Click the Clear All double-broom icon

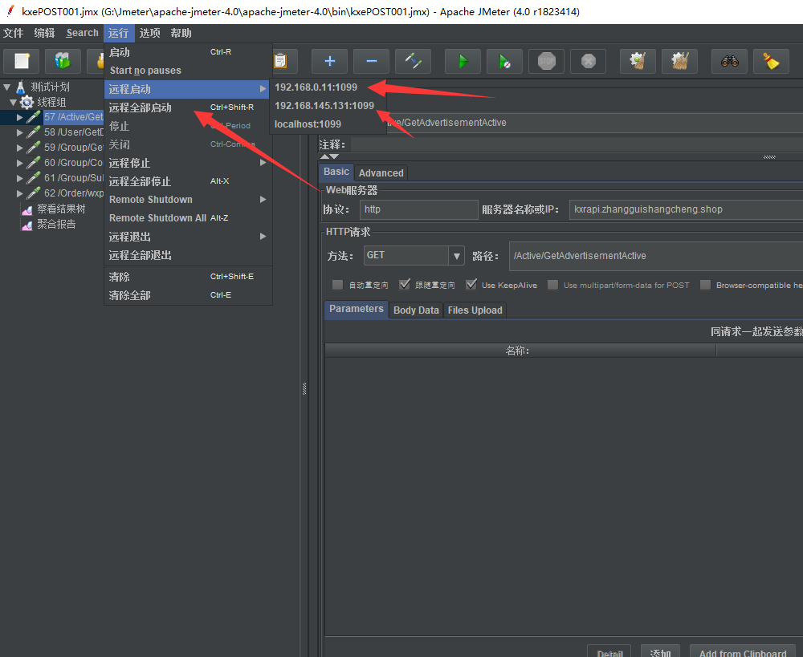[679, 61]
